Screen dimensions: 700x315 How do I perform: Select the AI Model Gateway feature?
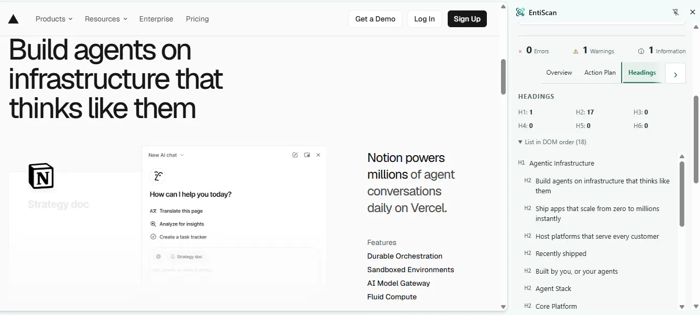[x=399, y=283]
